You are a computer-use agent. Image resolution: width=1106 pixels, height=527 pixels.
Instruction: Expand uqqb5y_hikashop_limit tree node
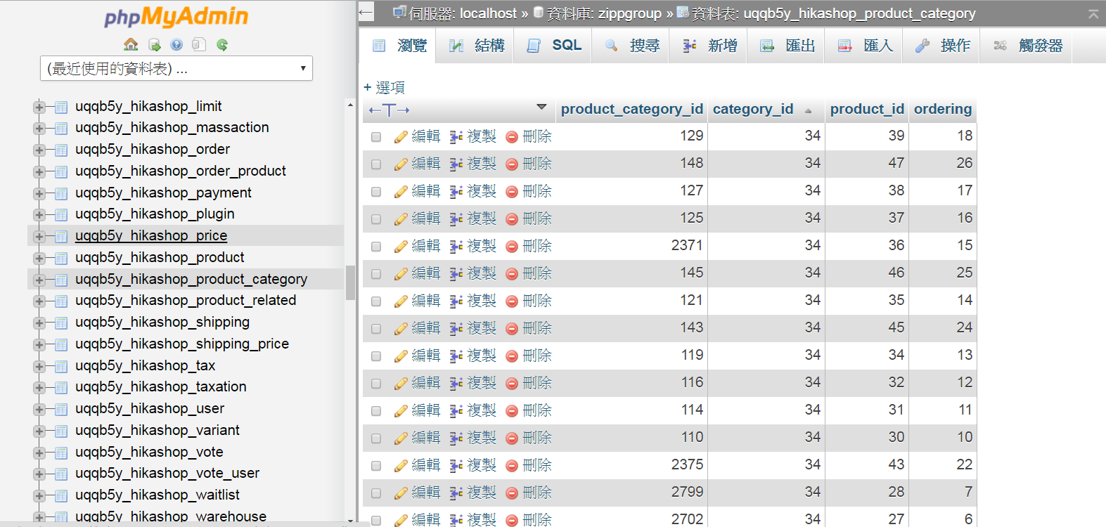pyautogui.click(x=39, y=108)
